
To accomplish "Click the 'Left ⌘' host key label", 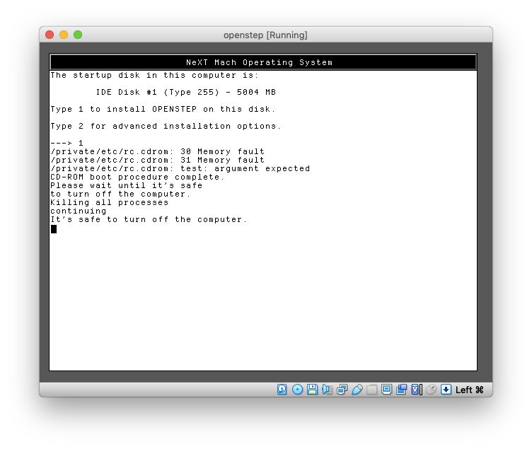I will [x=469, y=390].
